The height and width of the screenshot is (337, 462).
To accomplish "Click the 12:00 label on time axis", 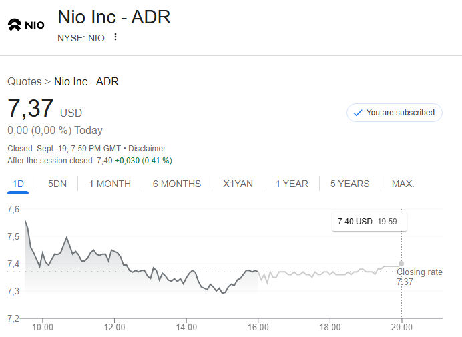I will [114, 327].
